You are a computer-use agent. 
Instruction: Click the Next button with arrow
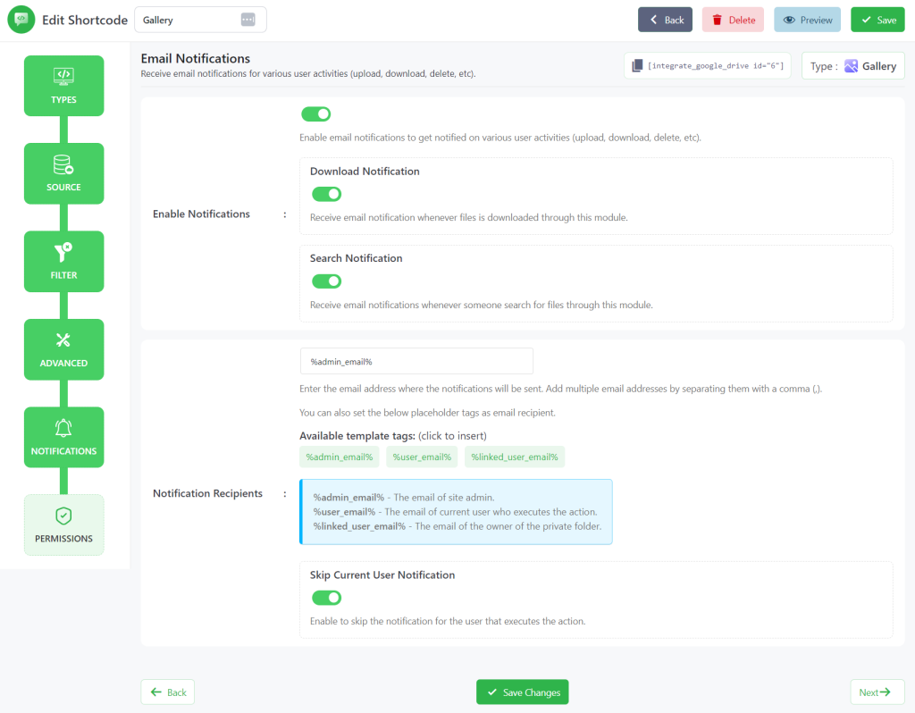point(877,692)
